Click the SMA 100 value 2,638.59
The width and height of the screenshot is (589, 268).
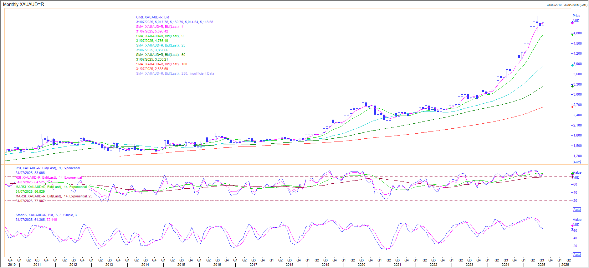pos(152,69)
